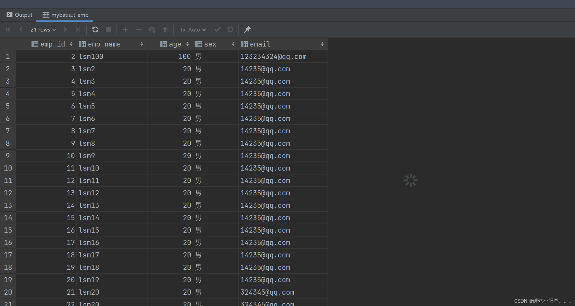Jump to last page of rows

[x=78, y=29]
